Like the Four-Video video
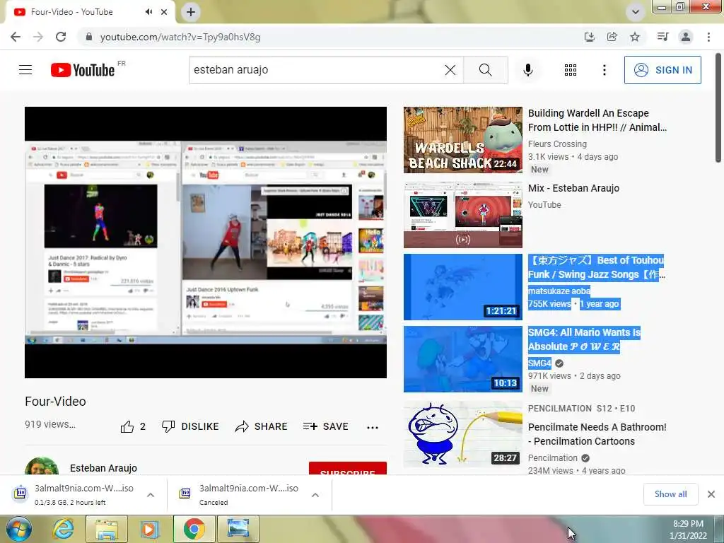The image size is (724, 543). (x=132, y=426)
